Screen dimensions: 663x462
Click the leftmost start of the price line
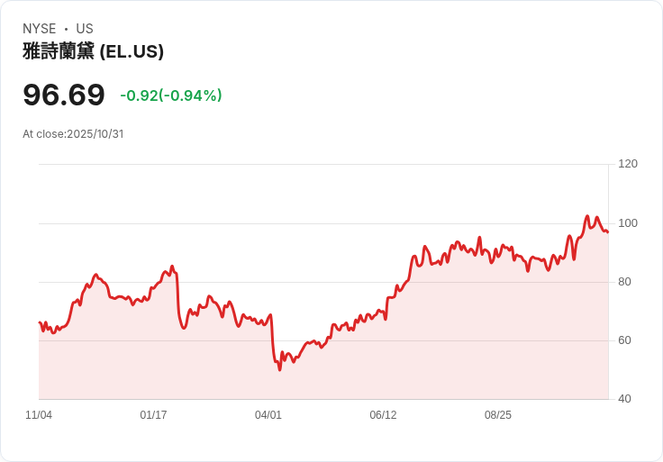pos(39,322)
